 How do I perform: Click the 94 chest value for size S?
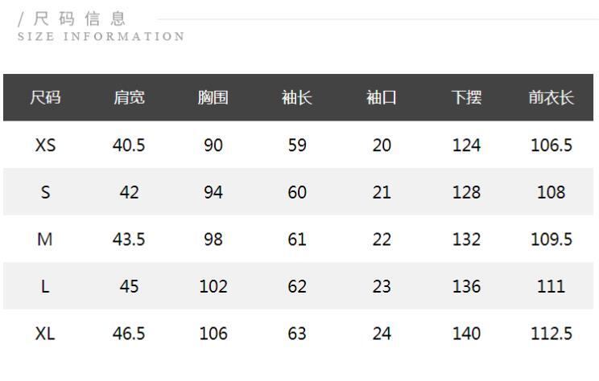213,193
